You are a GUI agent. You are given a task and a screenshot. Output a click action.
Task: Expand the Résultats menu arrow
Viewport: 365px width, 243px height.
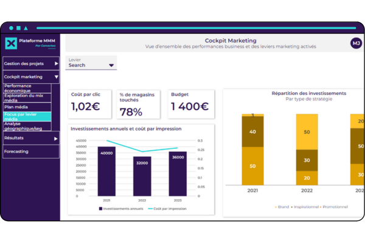[56, 139]
